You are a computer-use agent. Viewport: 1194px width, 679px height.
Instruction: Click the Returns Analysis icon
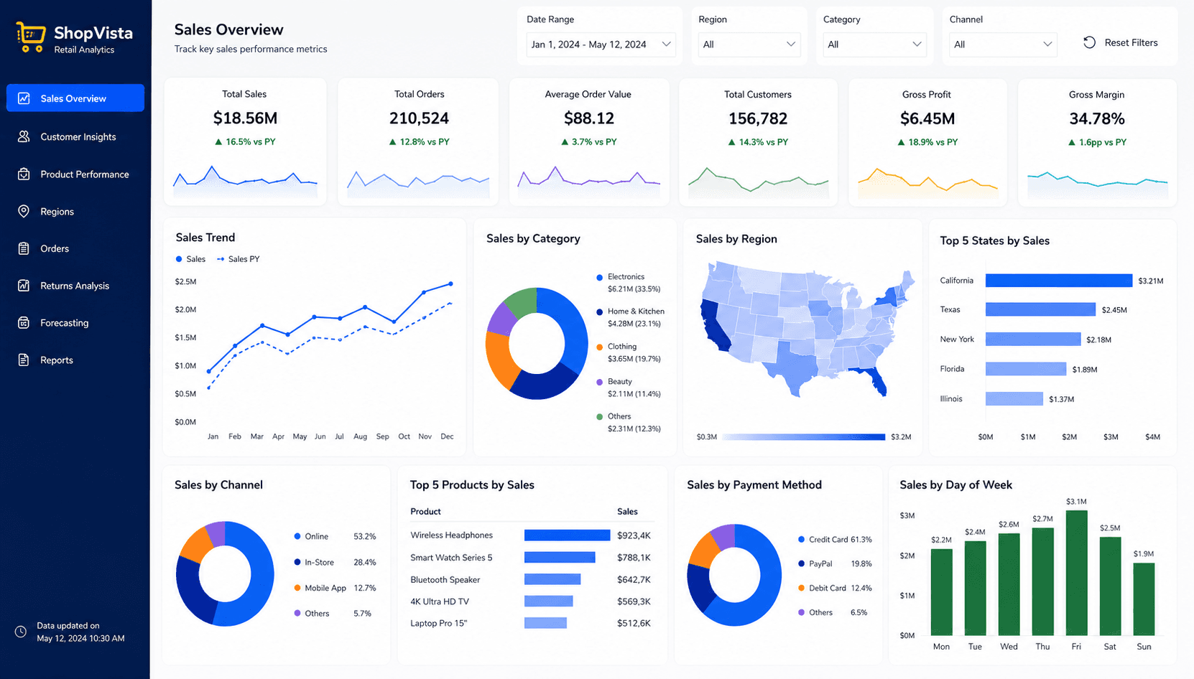(24, 286)
